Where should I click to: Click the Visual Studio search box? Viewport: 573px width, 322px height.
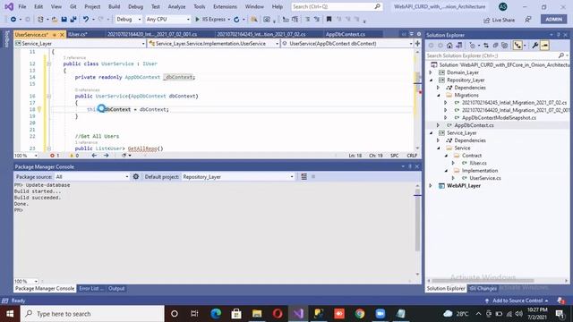point(337,6)
